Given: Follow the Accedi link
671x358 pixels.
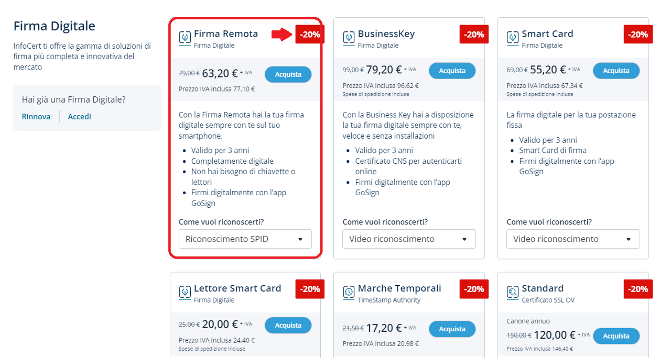Looking at the screenshot, I should click(79, 117).
